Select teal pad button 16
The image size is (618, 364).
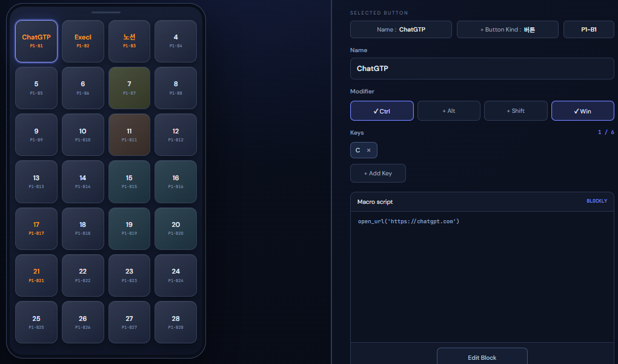click(x=176, y=181)
